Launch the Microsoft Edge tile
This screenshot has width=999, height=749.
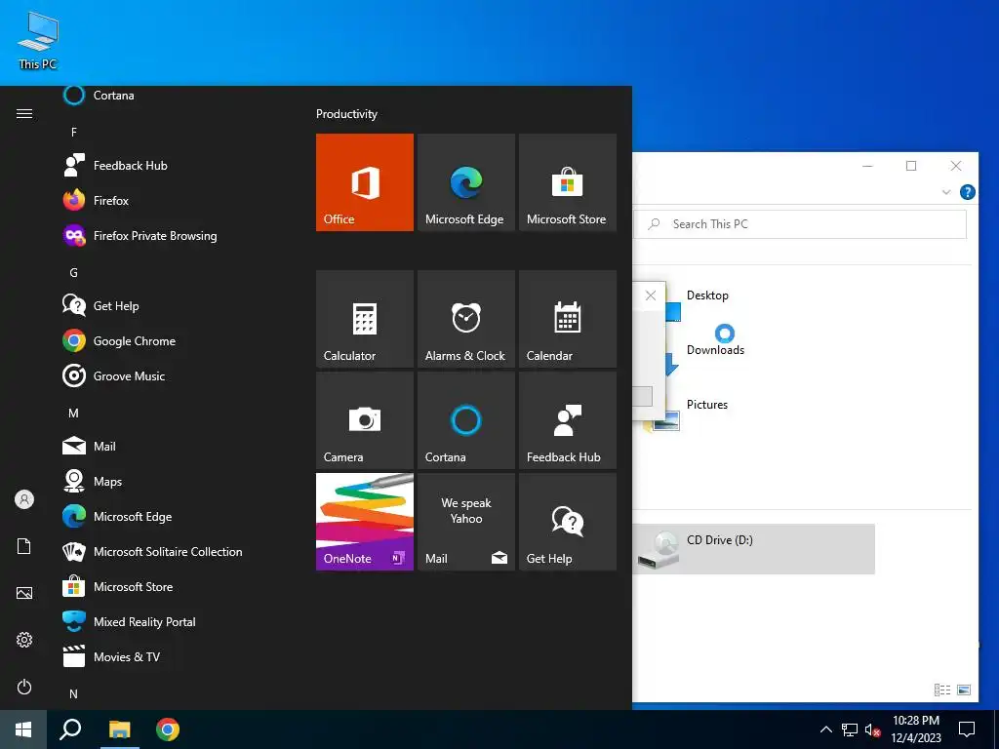465,182
